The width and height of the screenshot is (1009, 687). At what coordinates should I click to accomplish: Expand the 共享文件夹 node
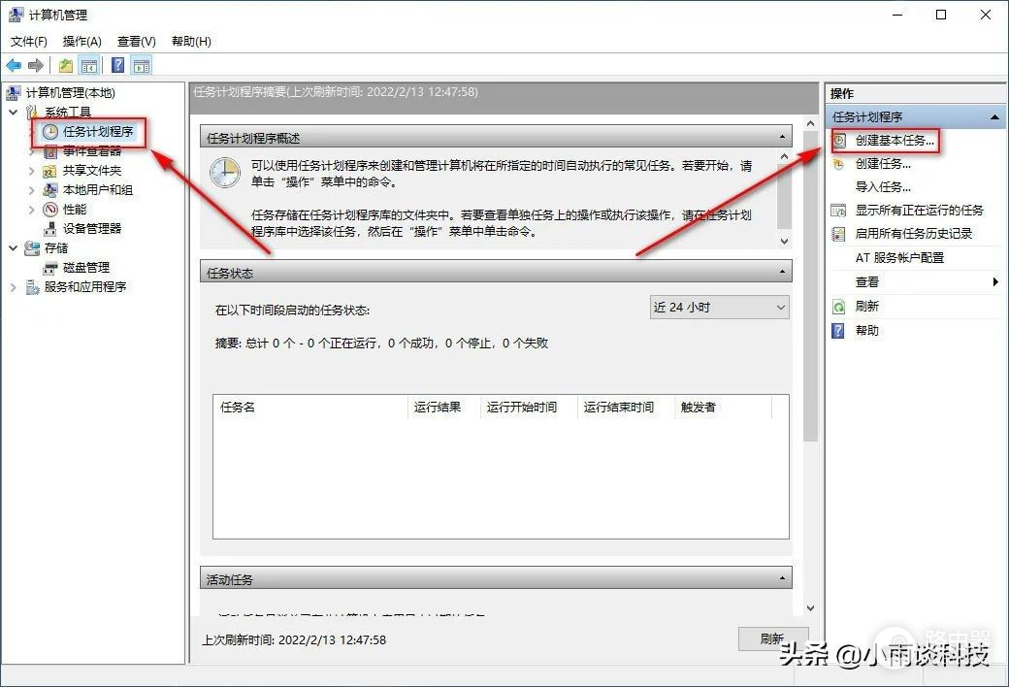31,172
